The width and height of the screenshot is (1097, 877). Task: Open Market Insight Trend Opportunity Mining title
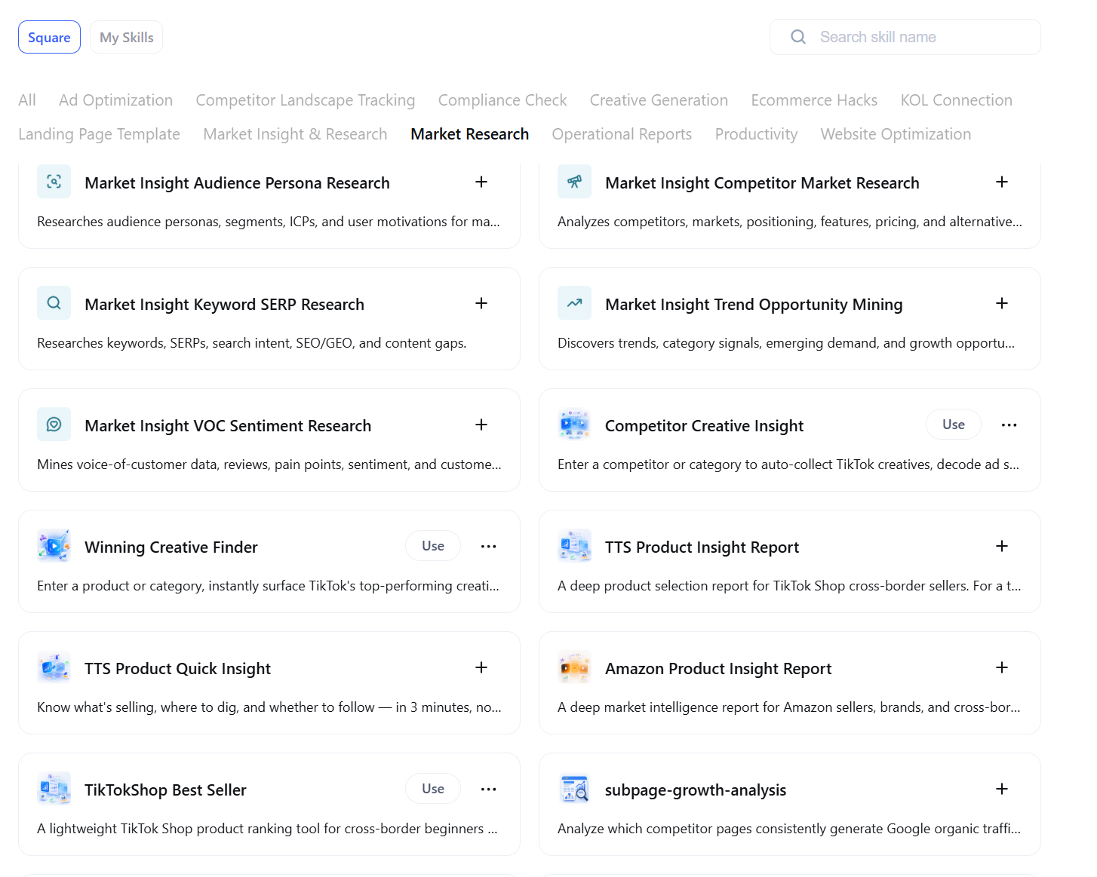click(x=754, y=304)
